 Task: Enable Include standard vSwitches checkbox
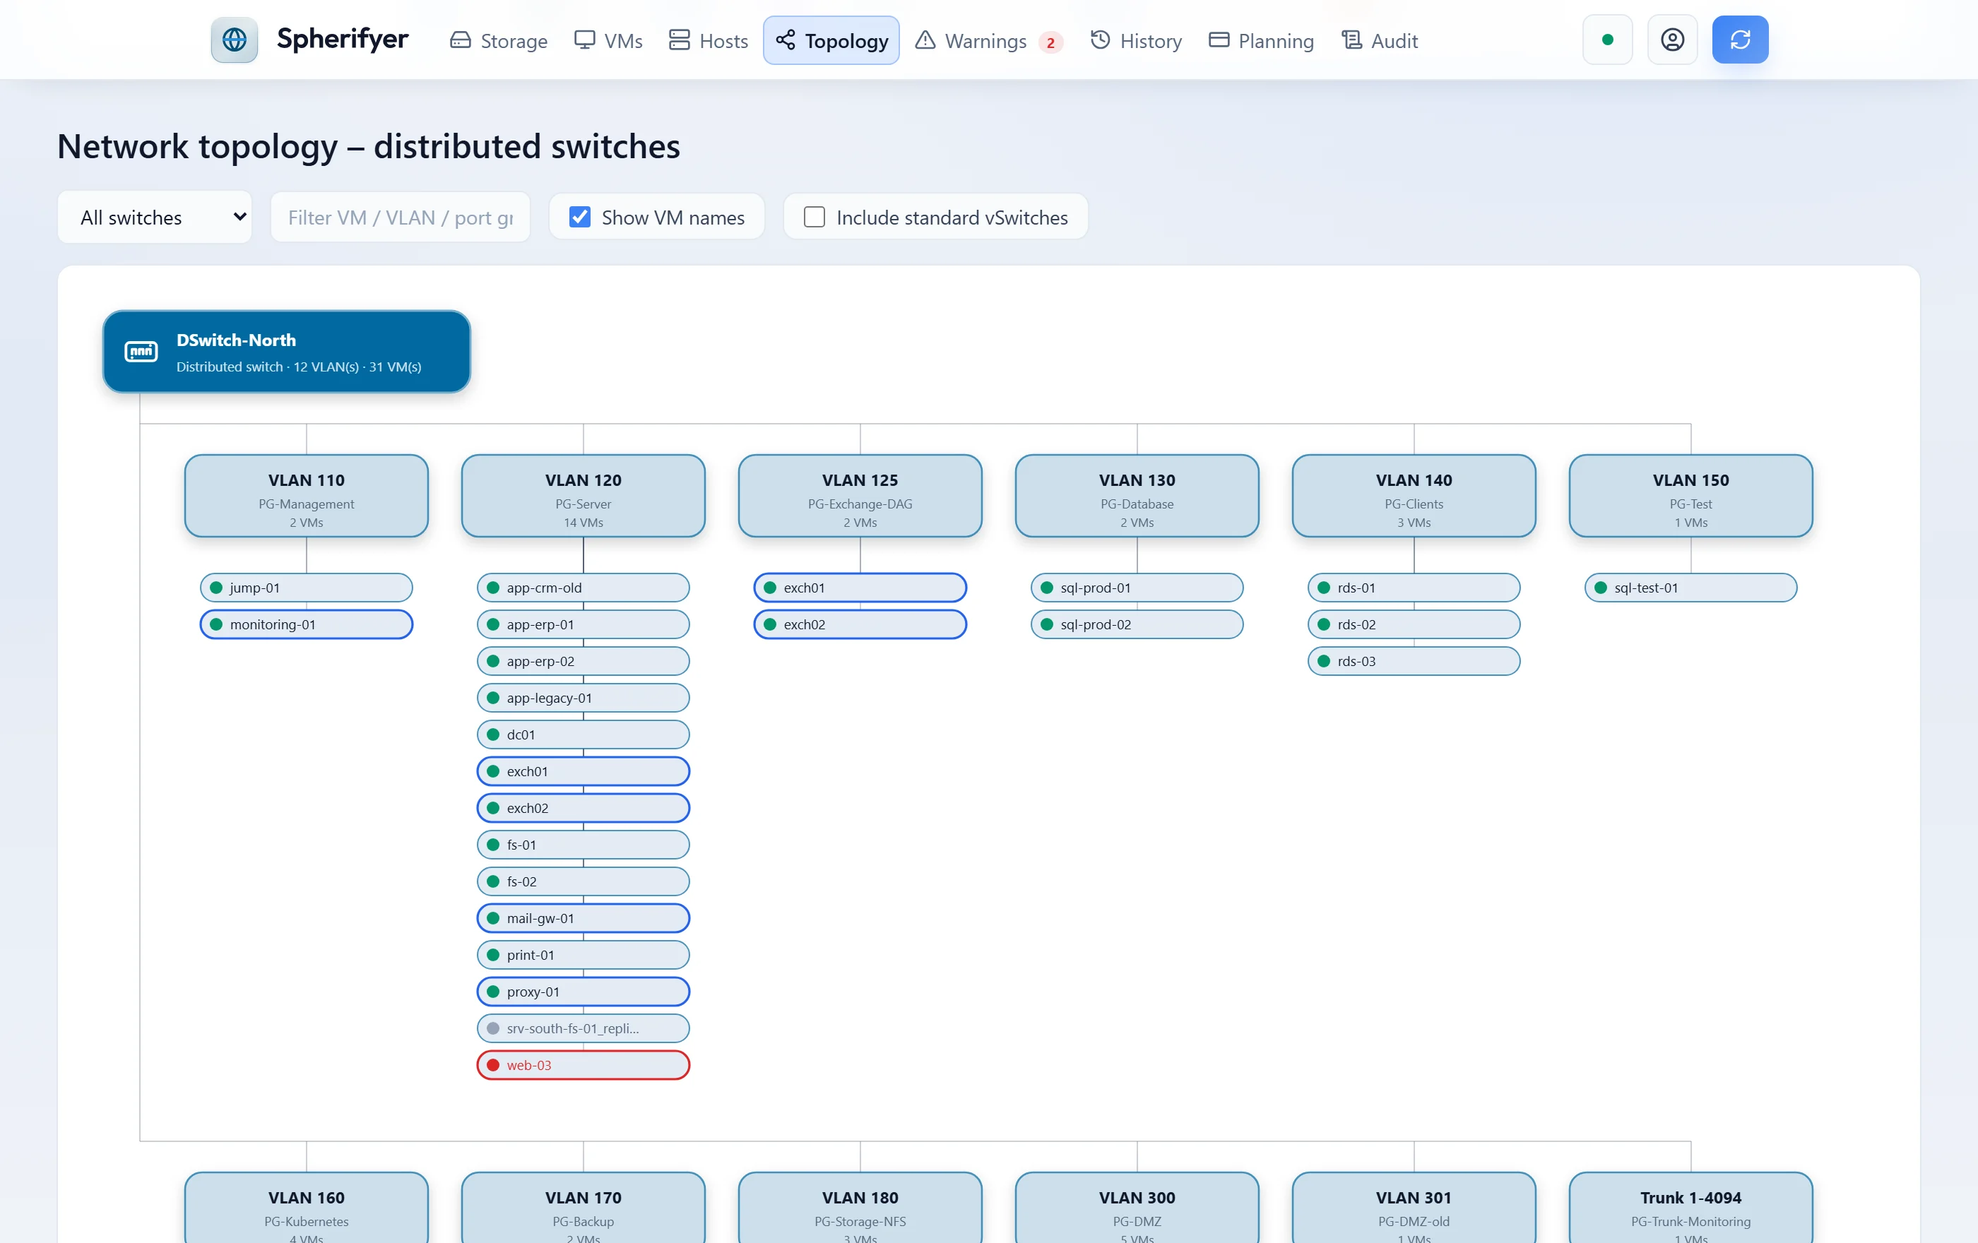814,217
